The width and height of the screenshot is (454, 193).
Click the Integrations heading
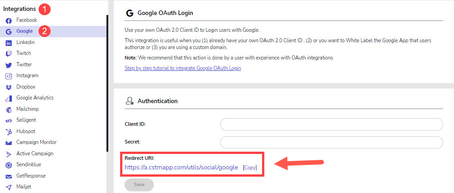pos(20,9)
